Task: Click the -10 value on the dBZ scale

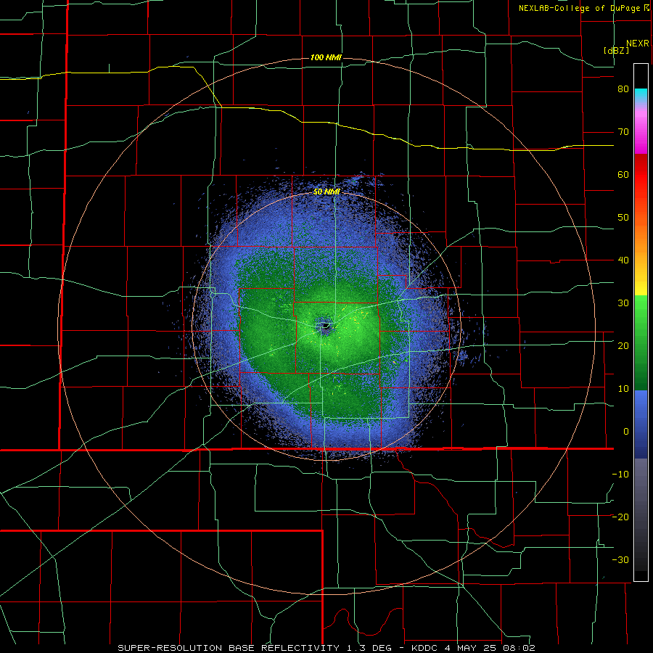Action: pos(620,475)
